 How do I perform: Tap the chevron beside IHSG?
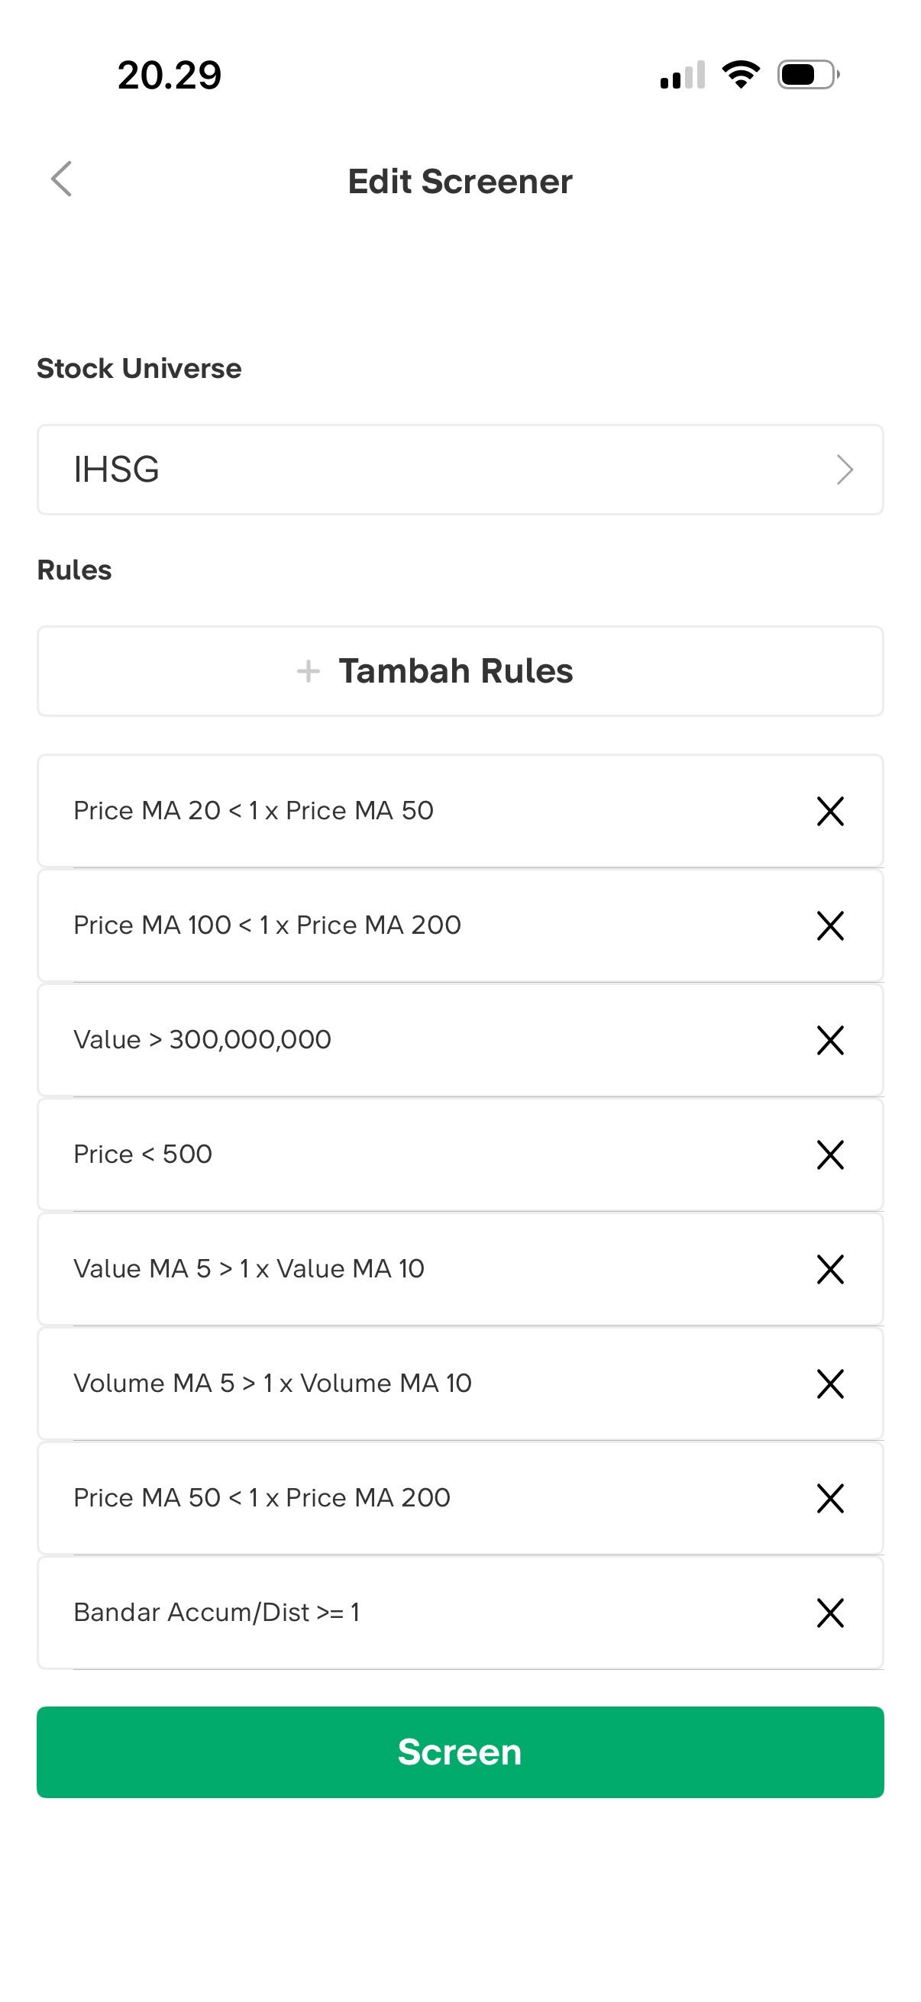(844, 470)
